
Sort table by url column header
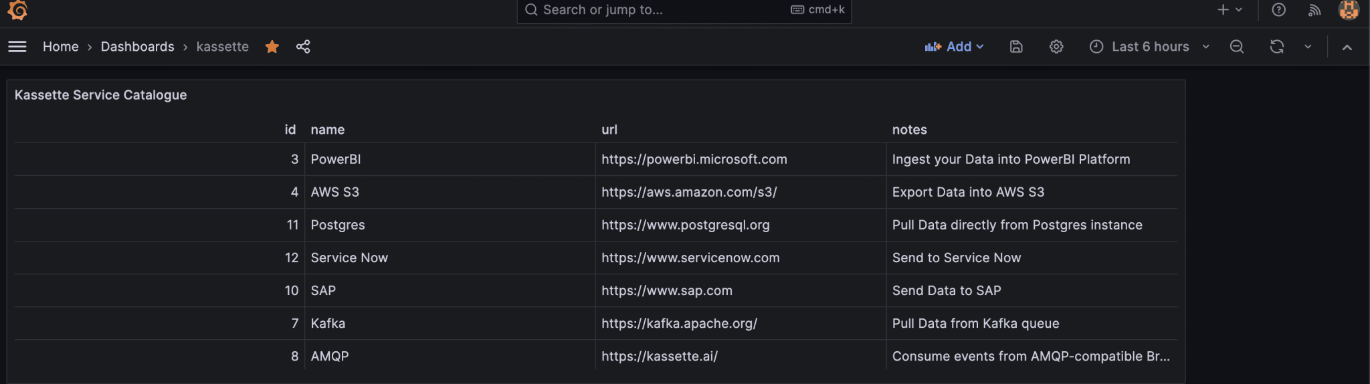point(609,130)
